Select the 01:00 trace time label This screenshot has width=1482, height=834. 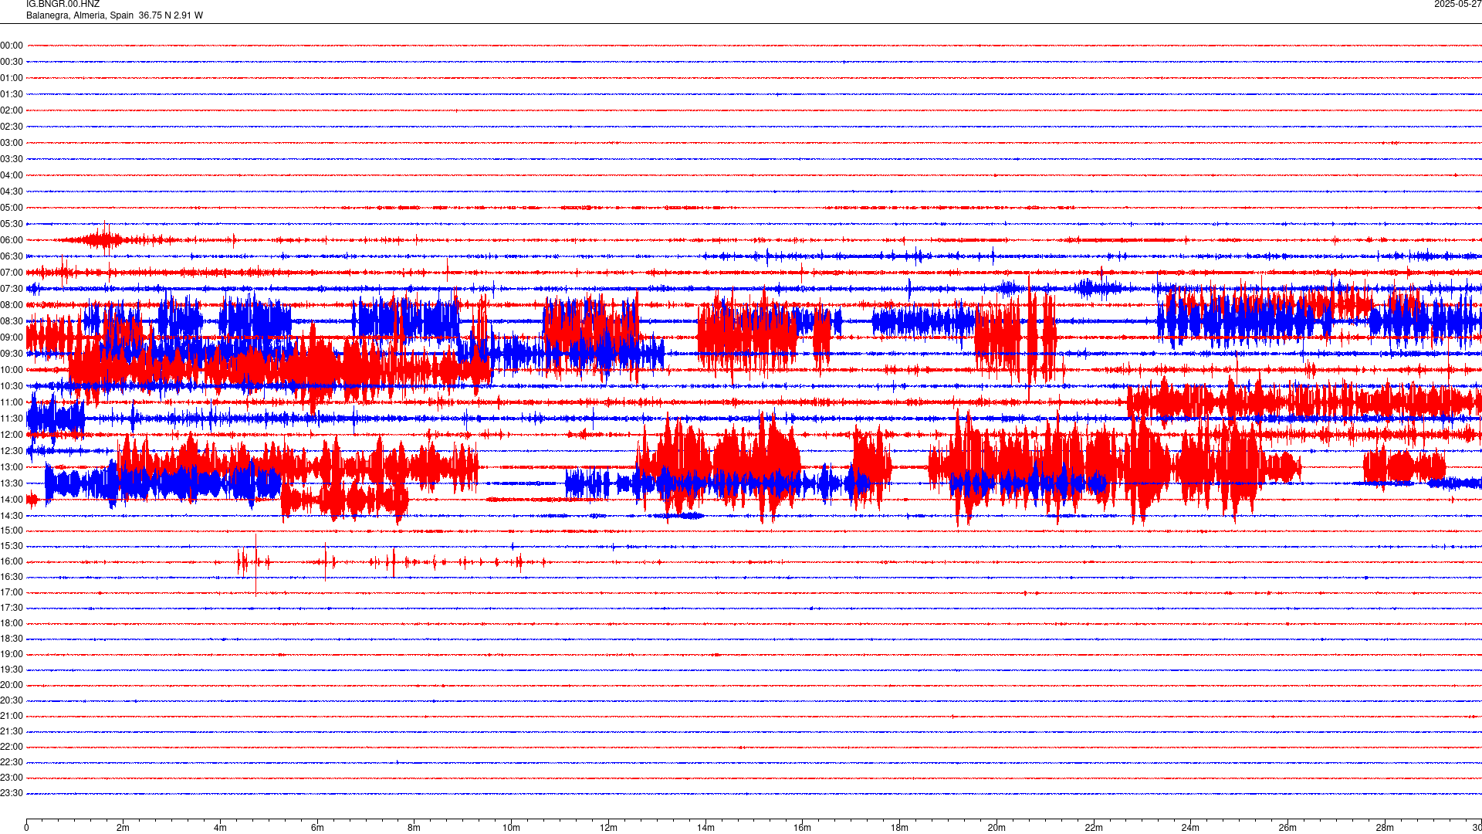[x=12, y=78]
